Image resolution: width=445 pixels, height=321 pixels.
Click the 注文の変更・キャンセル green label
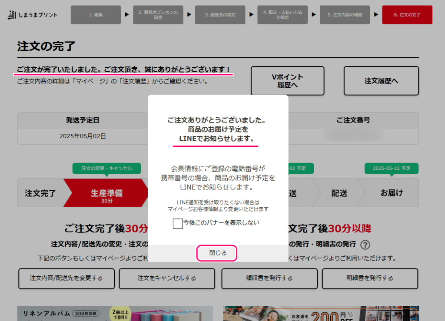point(107,169)
